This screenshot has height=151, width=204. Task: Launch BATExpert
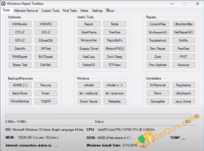(46, 57)
